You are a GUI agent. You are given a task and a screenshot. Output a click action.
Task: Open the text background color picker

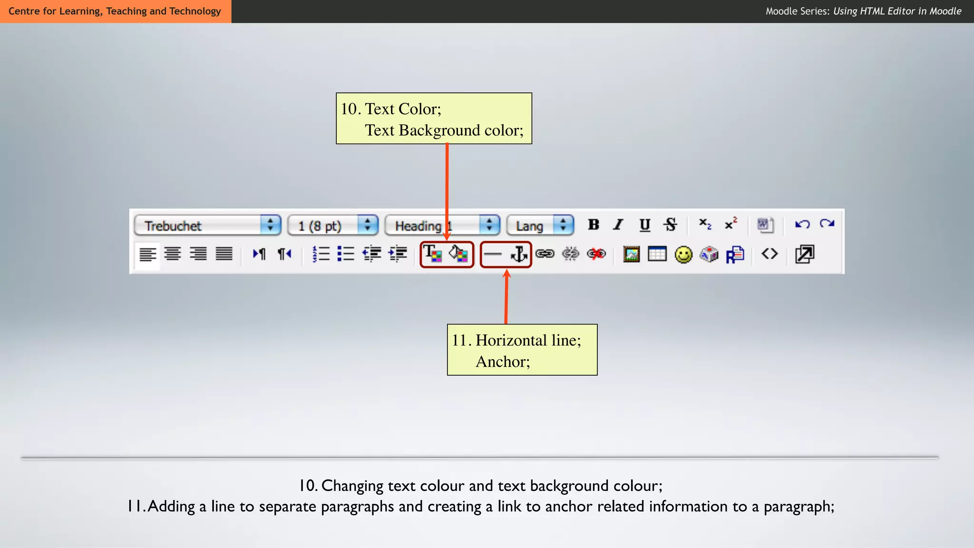(458, 254)
